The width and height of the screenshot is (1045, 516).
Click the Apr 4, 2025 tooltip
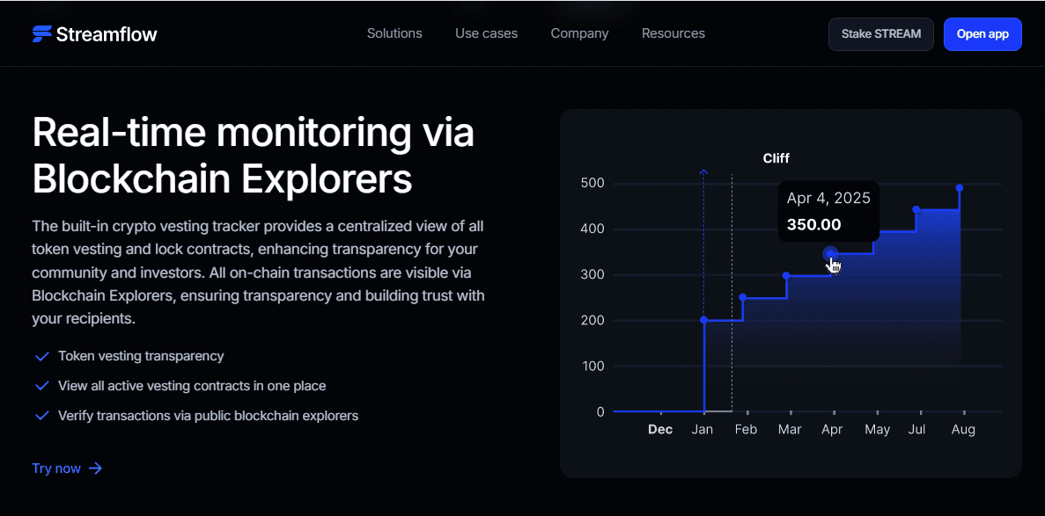(828, 211)
